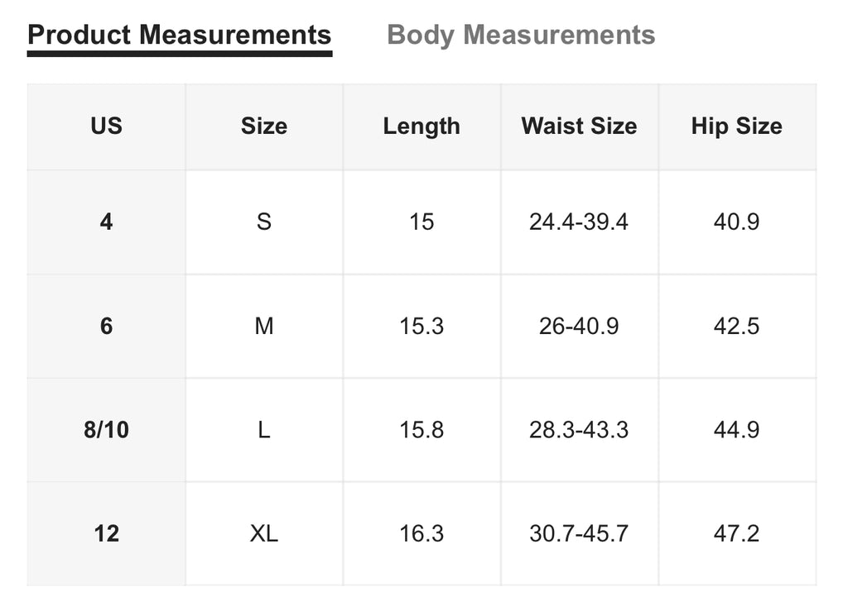Image resolution: width=848 pixels, height=592 pixels.
Task: Click the 15.8 length value
Action: tap(422, 430)
